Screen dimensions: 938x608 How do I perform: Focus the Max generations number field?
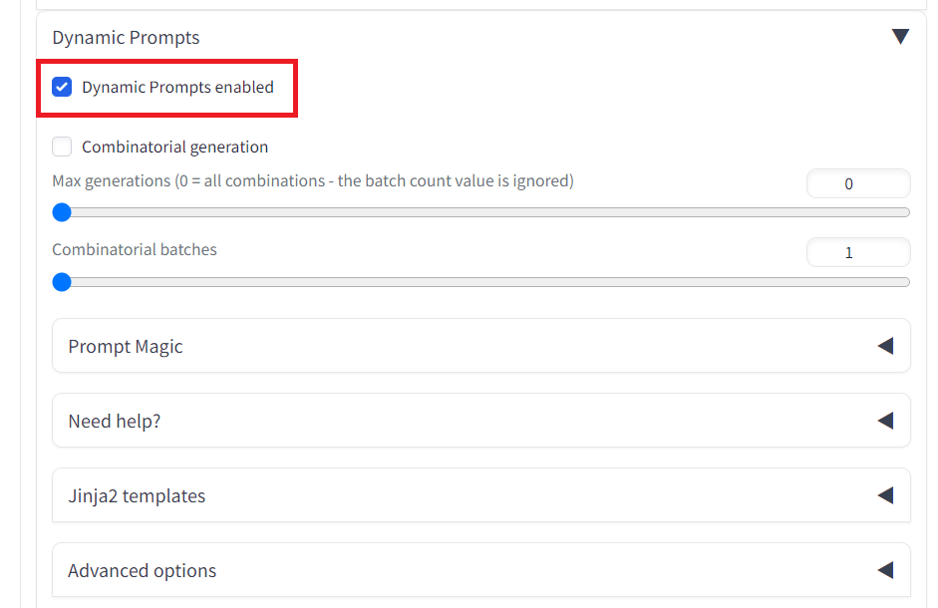858,183
